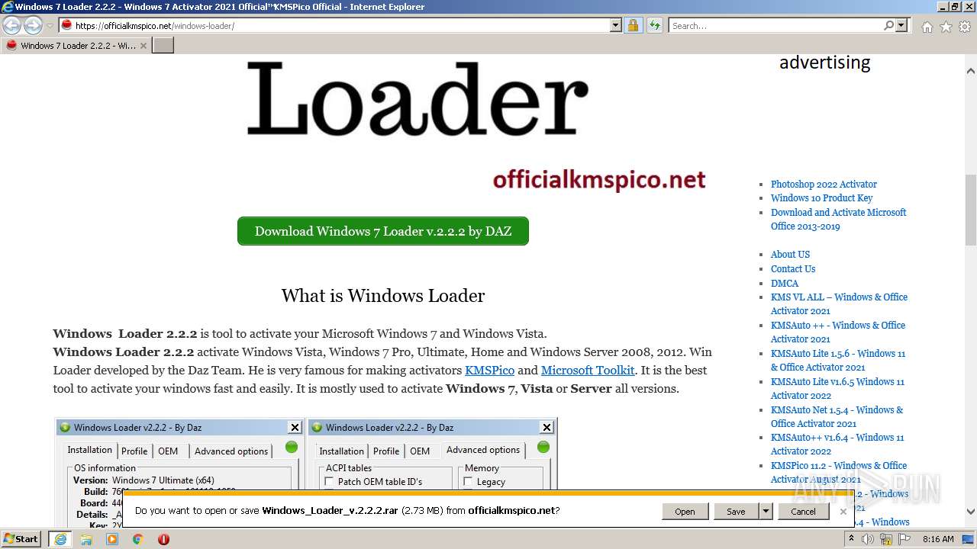
Task: Click the tray network icon
Action: [x=885, y=539]
